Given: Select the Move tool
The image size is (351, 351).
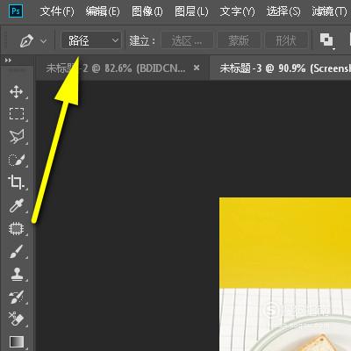Looking at the screenshot, I should click(17, 92).
